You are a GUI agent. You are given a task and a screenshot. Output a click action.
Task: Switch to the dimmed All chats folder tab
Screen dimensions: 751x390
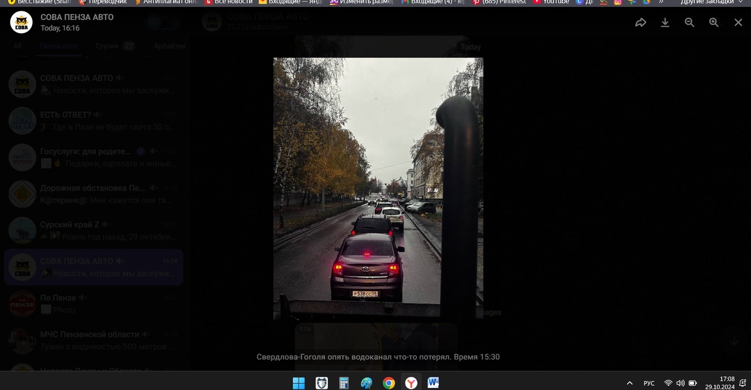coord(18,46)
